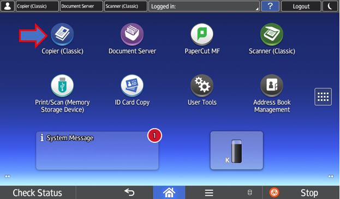Image resolution: width=340 pixels, height=199 pixels.
Task: View black toner K level widget
Action: tap(236, 150)
